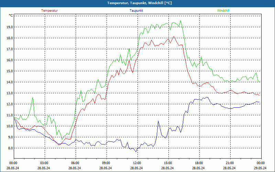Image resolution: width=275 pixels, height=172 pixels.
Task: Click the 03:00 time axis label
Action: 44,163
